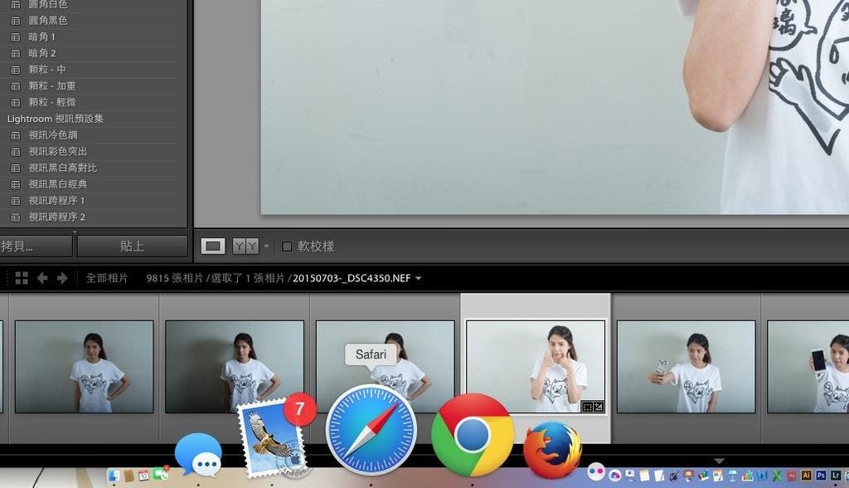Open Acrobat red icon in dock

point(792,476)
